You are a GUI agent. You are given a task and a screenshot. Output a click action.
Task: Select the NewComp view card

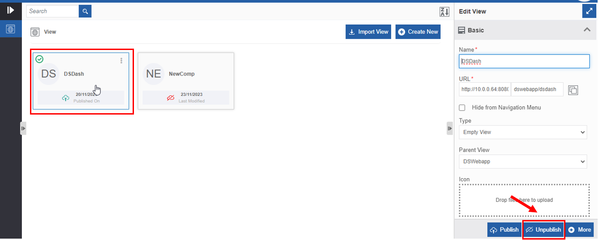point(186,81)
